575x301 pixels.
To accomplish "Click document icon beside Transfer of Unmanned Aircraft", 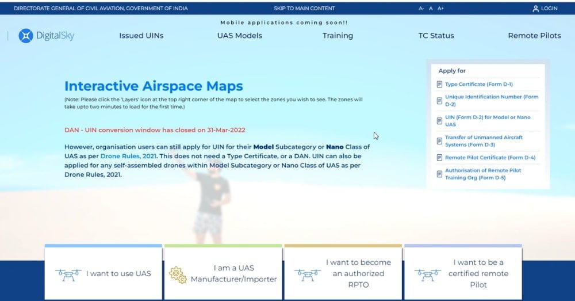I will tap(439, 141).
